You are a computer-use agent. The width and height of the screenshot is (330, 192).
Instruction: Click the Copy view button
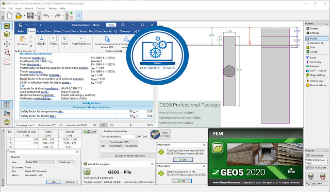[x=317, y=184]
